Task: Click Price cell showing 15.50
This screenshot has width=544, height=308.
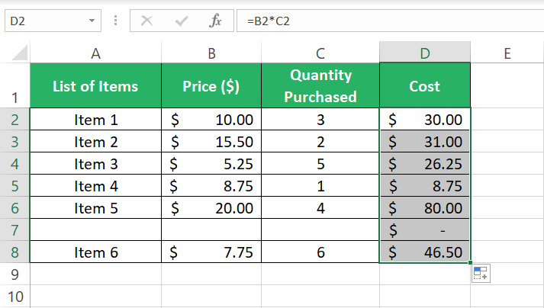Action: [211, 142]
